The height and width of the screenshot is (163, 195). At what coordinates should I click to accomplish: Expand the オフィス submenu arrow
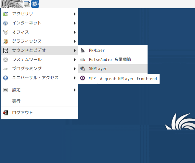(75, 32)
